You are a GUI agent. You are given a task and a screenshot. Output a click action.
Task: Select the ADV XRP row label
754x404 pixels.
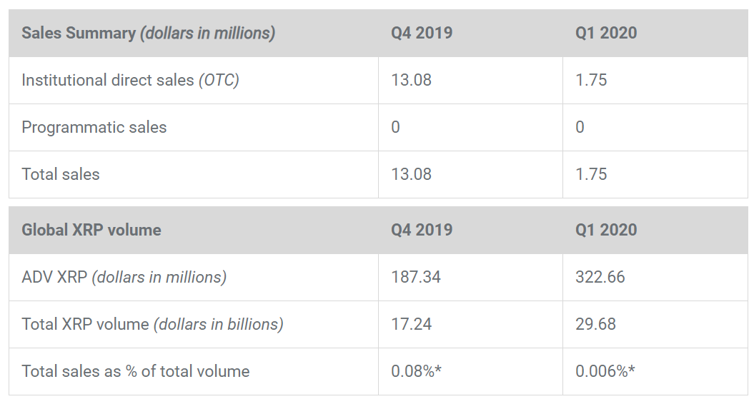coord(124,277)
